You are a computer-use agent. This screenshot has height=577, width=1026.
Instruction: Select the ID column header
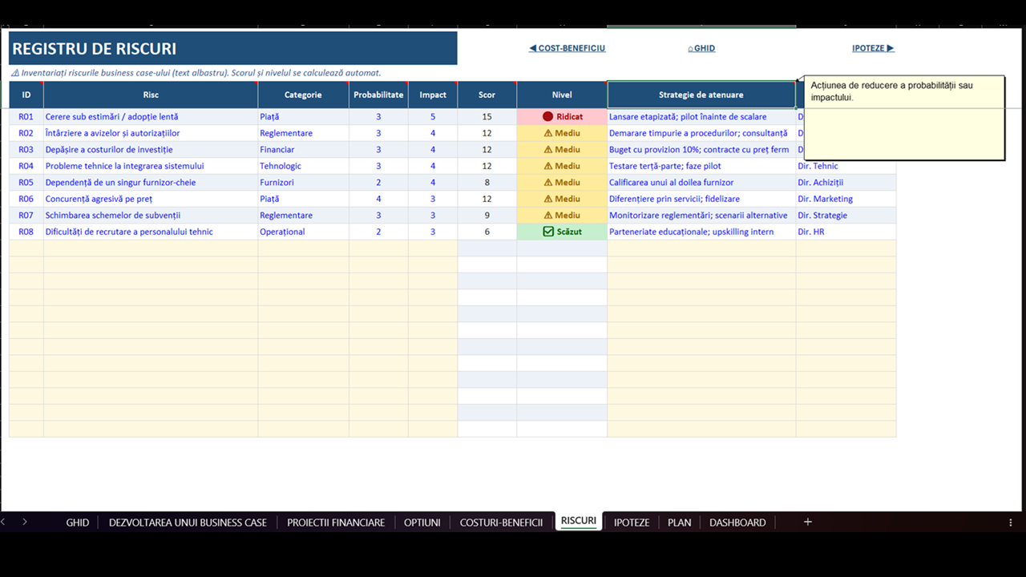tap(26, 95)
